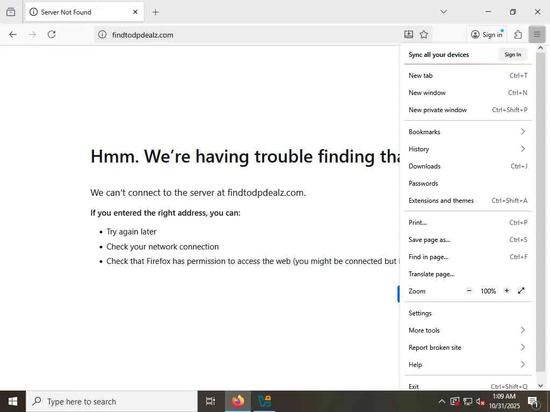Restore down the Firefox window
This screenshot has width=550, height=412.
coord(513,12)
